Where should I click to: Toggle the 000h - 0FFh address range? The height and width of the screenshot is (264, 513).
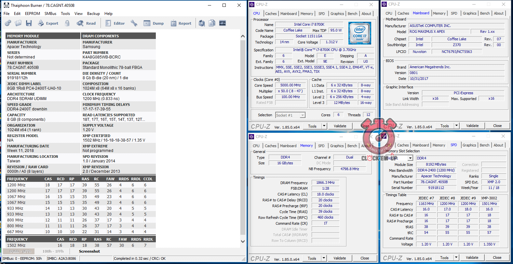tap(20, 251)
